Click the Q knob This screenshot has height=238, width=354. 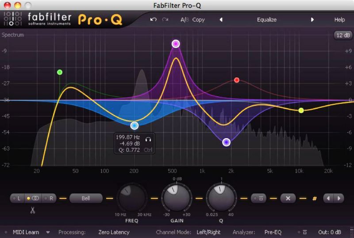point(221,198)
